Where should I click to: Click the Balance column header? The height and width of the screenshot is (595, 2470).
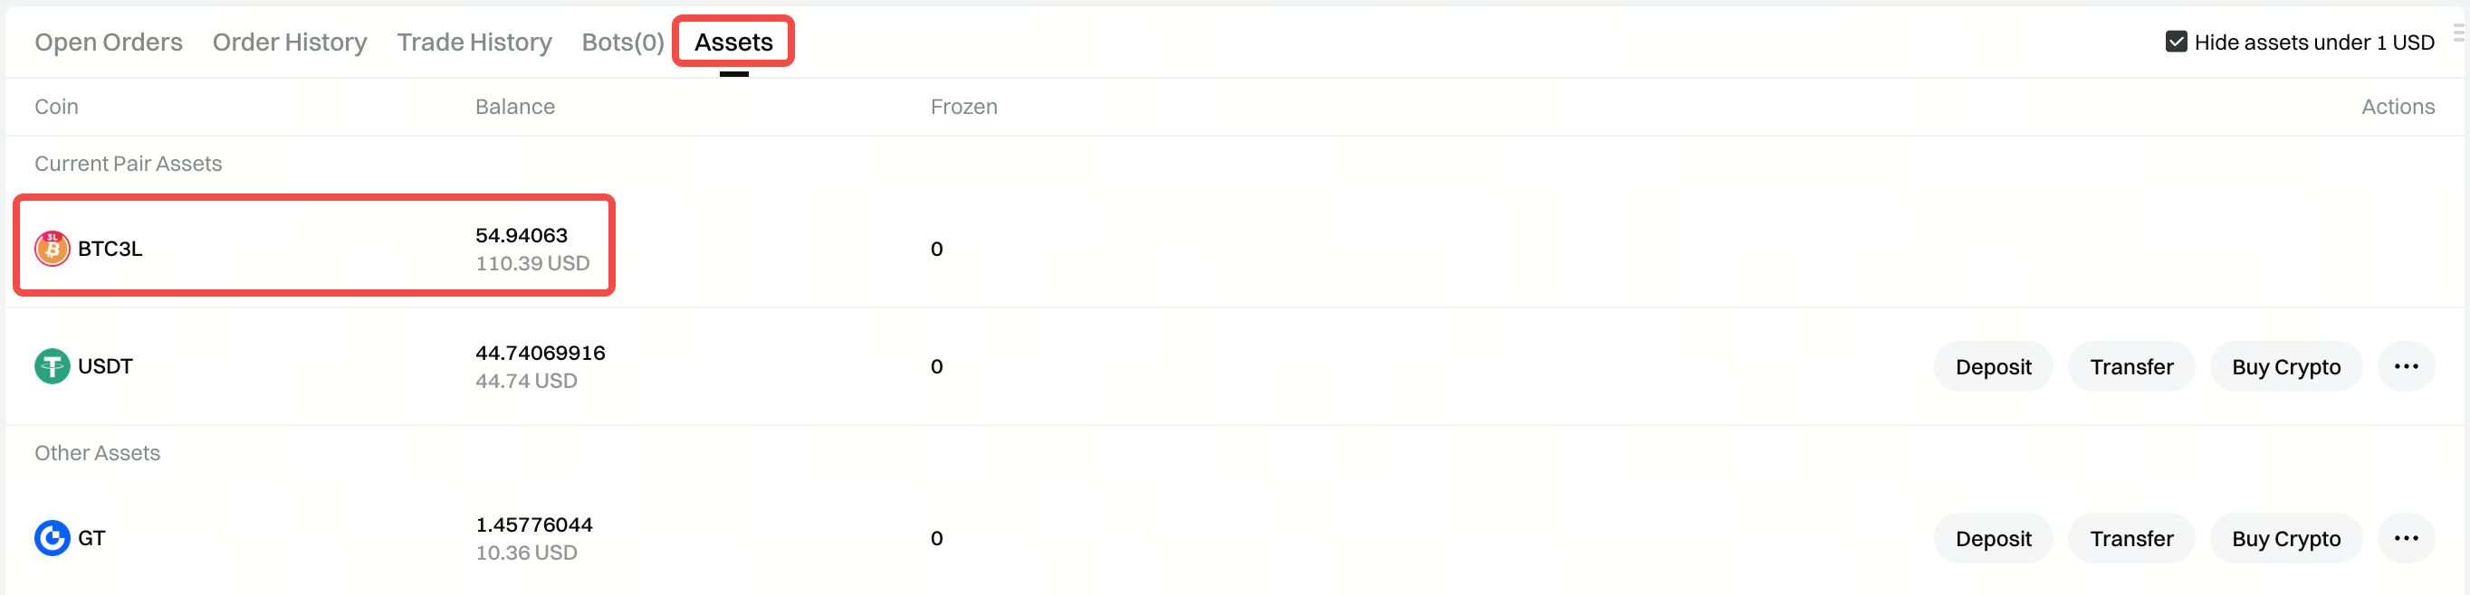tap(515, 107)
